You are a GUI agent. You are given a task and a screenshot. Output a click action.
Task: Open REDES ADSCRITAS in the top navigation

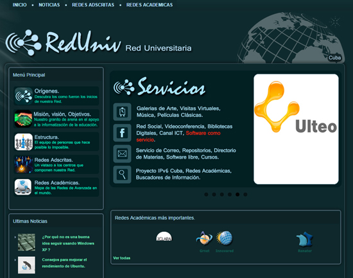pos(93,4)
